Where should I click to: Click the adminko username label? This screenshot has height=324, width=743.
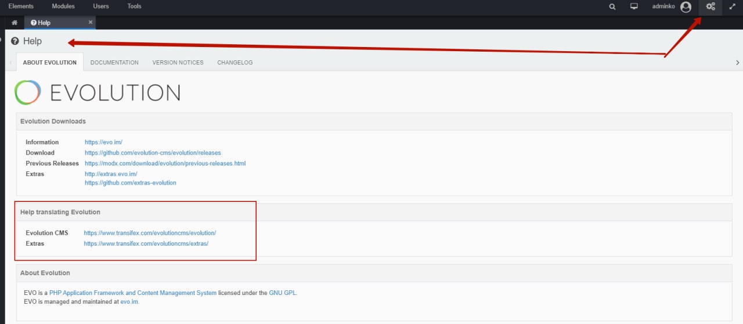(663, 6)
